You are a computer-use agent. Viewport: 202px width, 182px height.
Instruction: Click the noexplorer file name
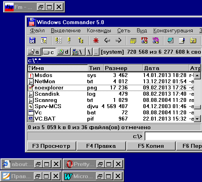click(49, 88)
